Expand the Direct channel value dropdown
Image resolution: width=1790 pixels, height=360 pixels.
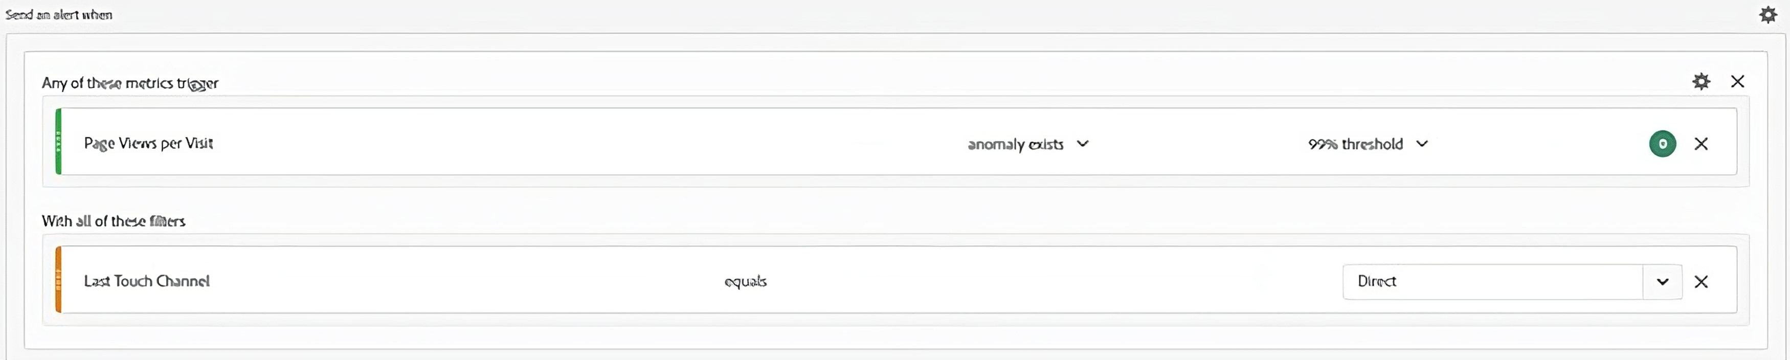point(1662,281)
